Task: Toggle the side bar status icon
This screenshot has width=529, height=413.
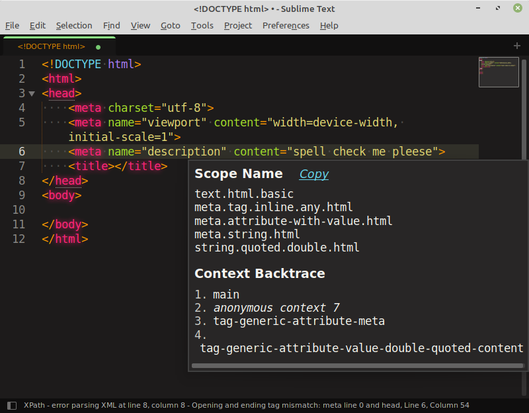Action: pos(12,405)
